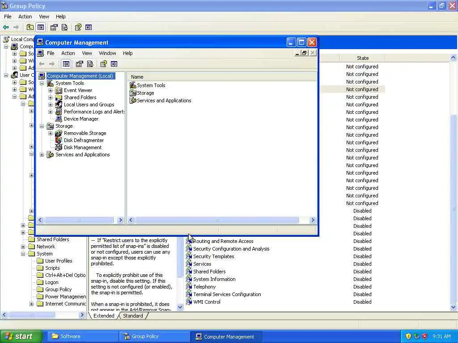Click Telephony policy icon in Group Policy list

click(x=189, y=287)
